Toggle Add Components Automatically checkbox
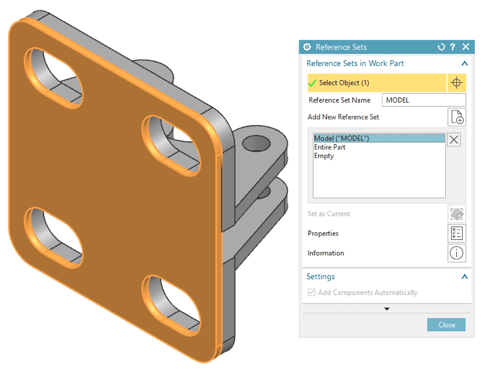Viewport: 487px width, 369px height. point(311,293)
